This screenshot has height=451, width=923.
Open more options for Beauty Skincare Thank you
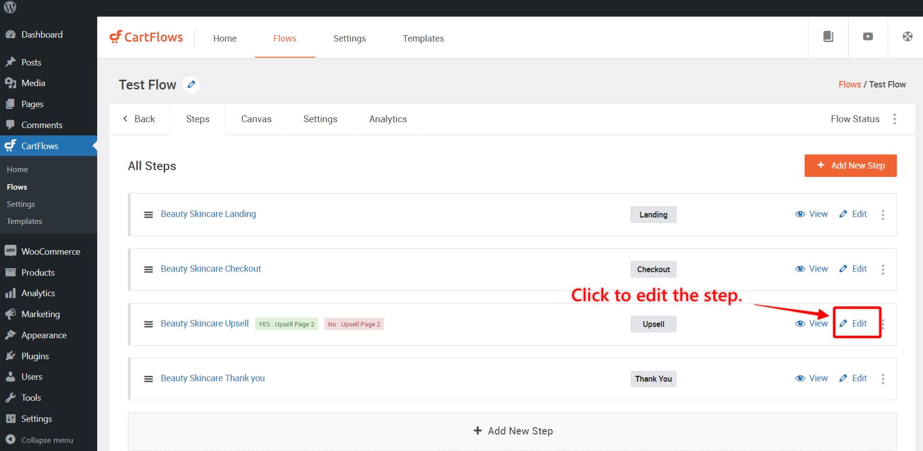882,379
